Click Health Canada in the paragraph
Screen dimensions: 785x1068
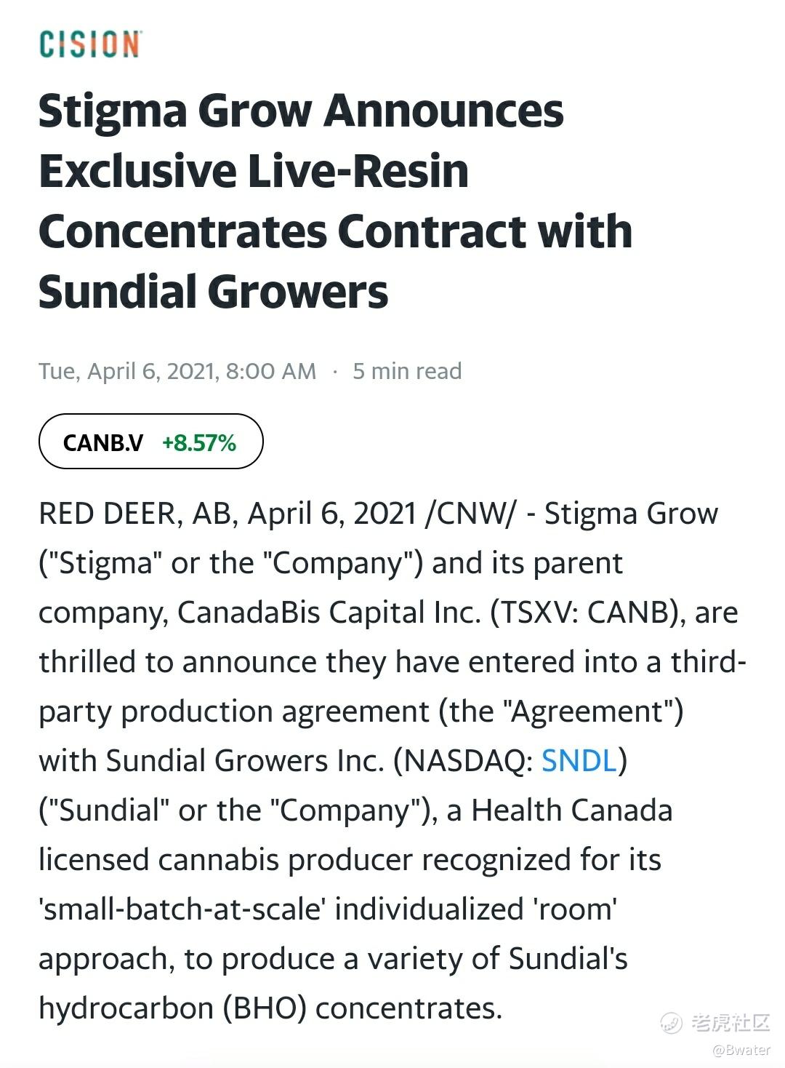[572, 810]
